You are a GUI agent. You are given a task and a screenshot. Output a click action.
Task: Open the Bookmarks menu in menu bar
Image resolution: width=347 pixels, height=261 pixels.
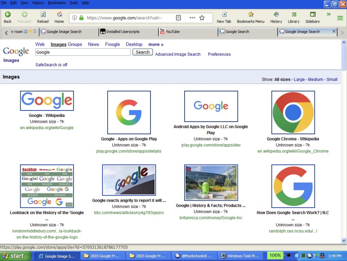click(57, 3)
